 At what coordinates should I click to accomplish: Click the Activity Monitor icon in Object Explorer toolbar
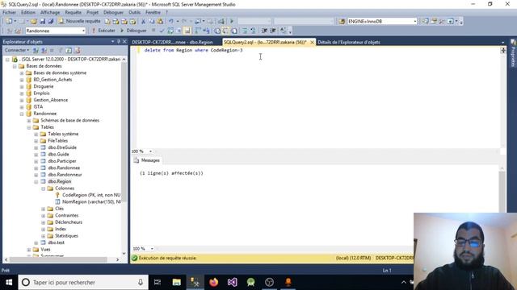(78, 50)
